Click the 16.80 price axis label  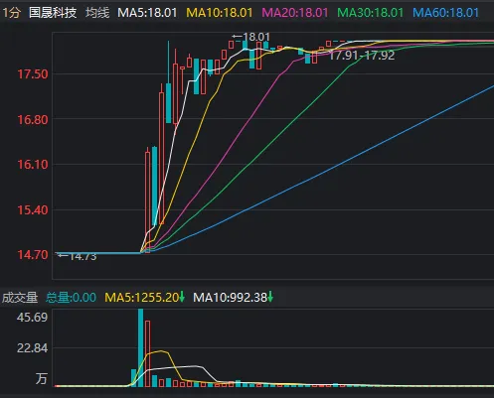33,119
